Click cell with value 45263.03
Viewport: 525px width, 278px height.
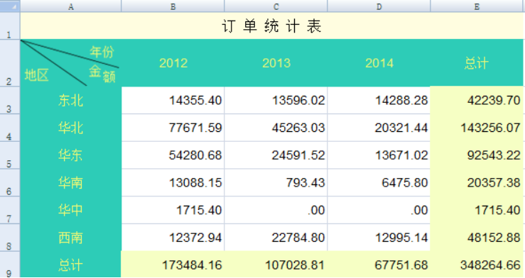click(x=276, y=128)
